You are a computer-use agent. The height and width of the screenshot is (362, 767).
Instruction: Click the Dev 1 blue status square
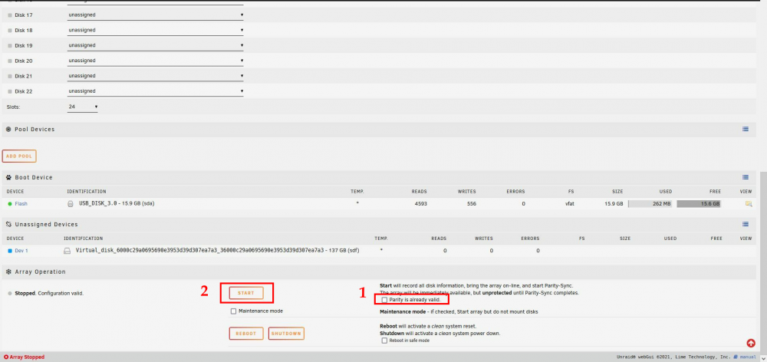coord(10,251)
